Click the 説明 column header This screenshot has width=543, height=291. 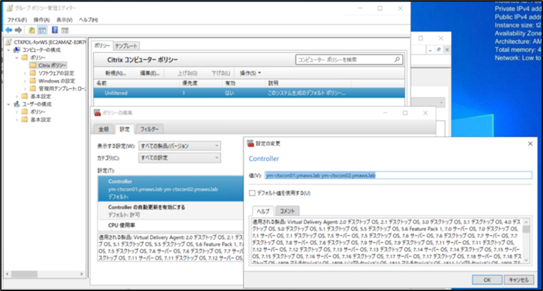point(308,83)
